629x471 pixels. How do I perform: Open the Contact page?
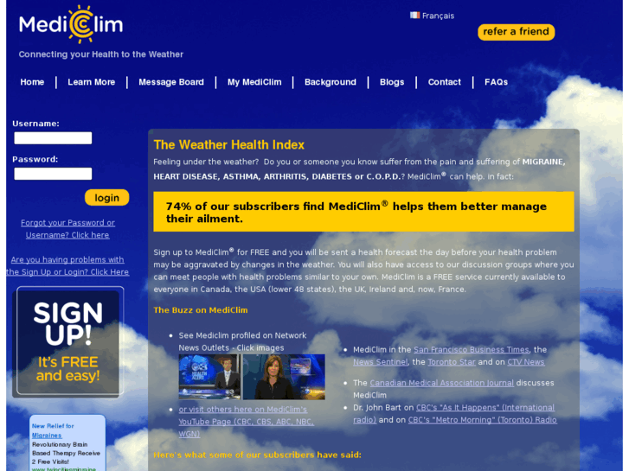[445, 82]
